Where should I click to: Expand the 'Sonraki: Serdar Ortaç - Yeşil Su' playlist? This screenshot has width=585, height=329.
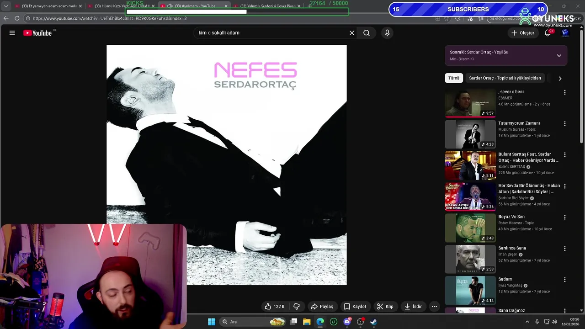(559, 56)
